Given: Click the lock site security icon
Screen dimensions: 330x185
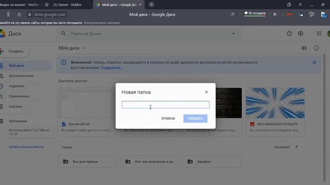Looking at the screenshot, I should click(x=29, y=14).
